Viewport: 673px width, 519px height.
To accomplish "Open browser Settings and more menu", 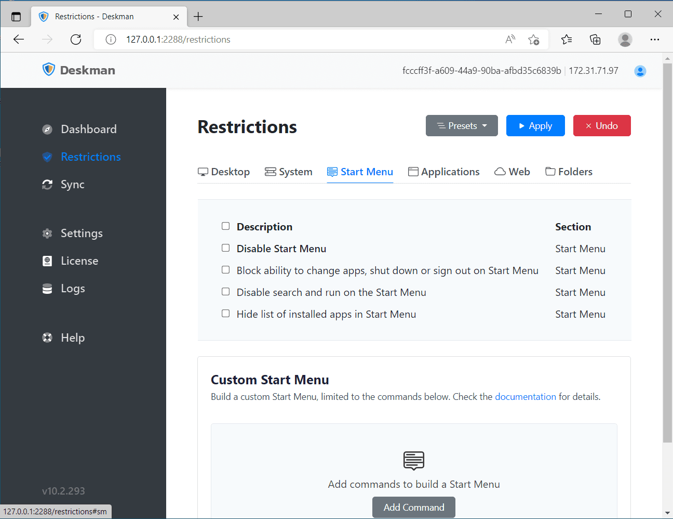I will pos(655,40).
